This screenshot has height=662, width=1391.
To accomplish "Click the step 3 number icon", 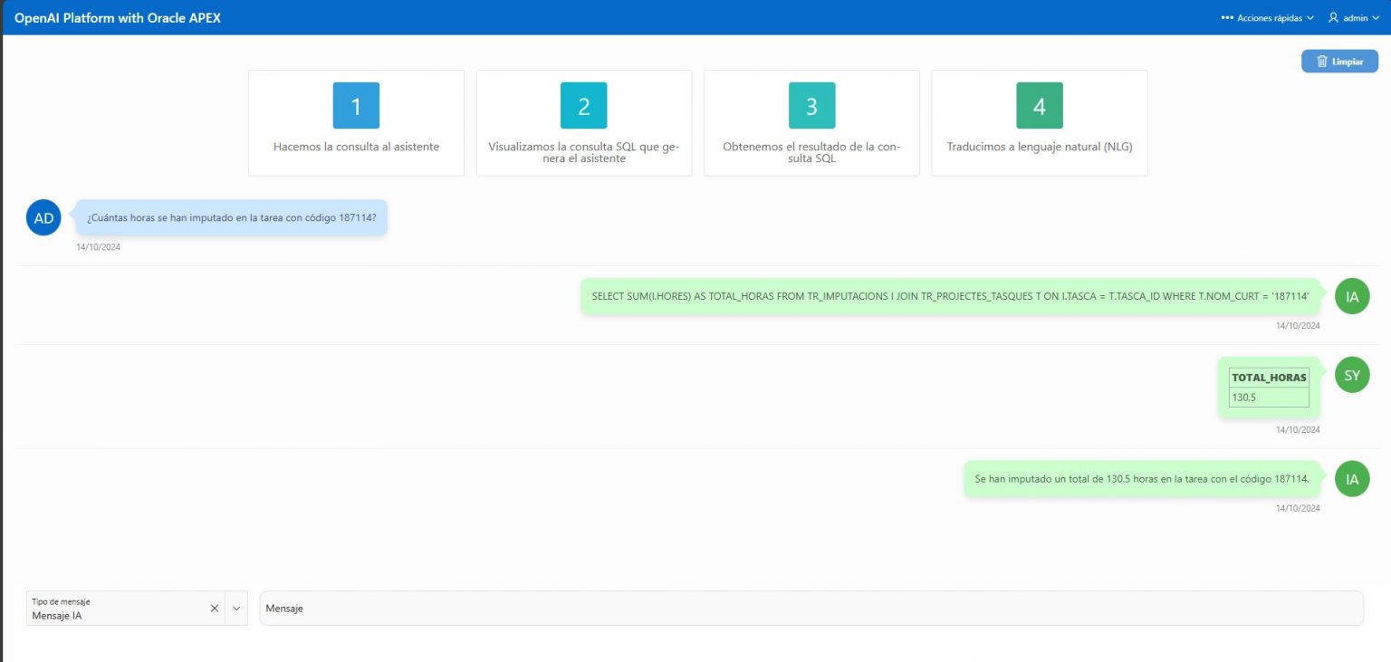I will [x=811, y=106].
